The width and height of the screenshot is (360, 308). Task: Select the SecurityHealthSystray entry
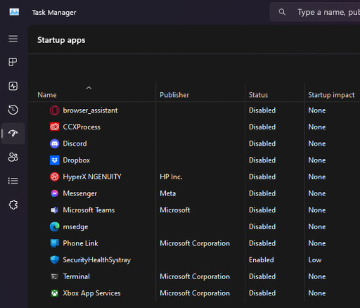point(96,260)
